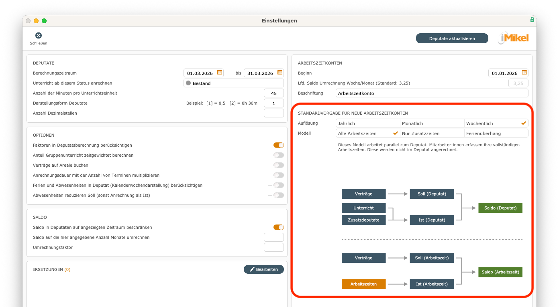The width and height of the screenshot is (559, 307).
Task: Select Monatlich as Auflösung
Action: click(x=432, y=123)
